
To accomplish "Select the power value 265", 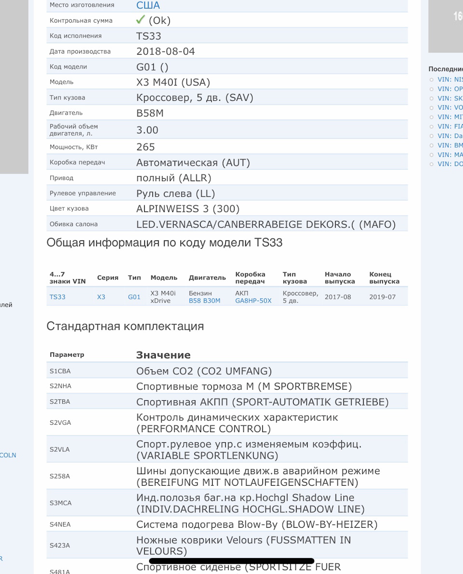I will (146, 147).
